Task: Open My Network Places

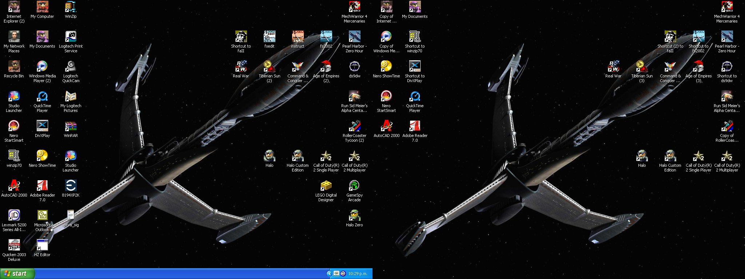Action: tap(14, 37)
